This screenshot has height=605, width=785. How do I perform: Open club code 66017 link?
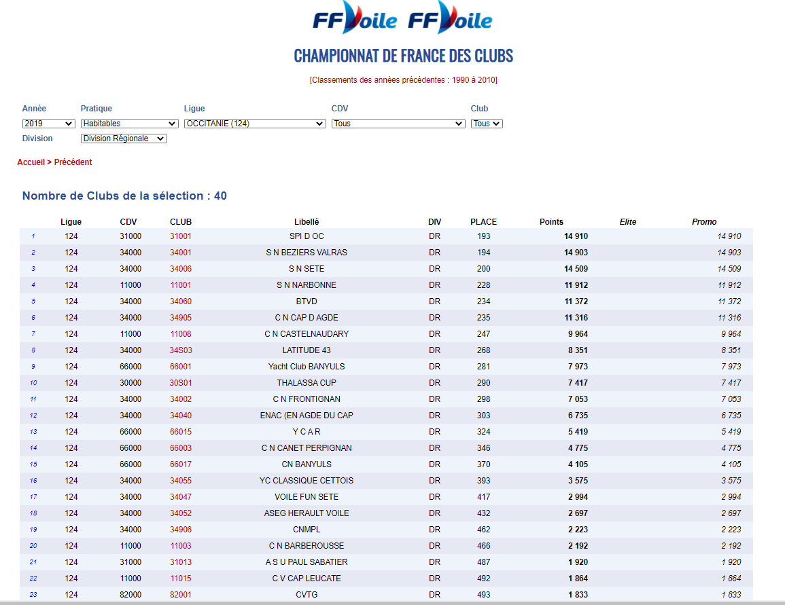click(x=181, y=464)
